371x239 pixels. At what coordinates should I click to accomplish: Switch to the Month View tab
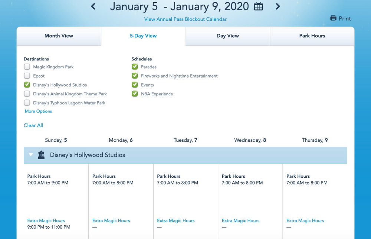tap(59, 36)
